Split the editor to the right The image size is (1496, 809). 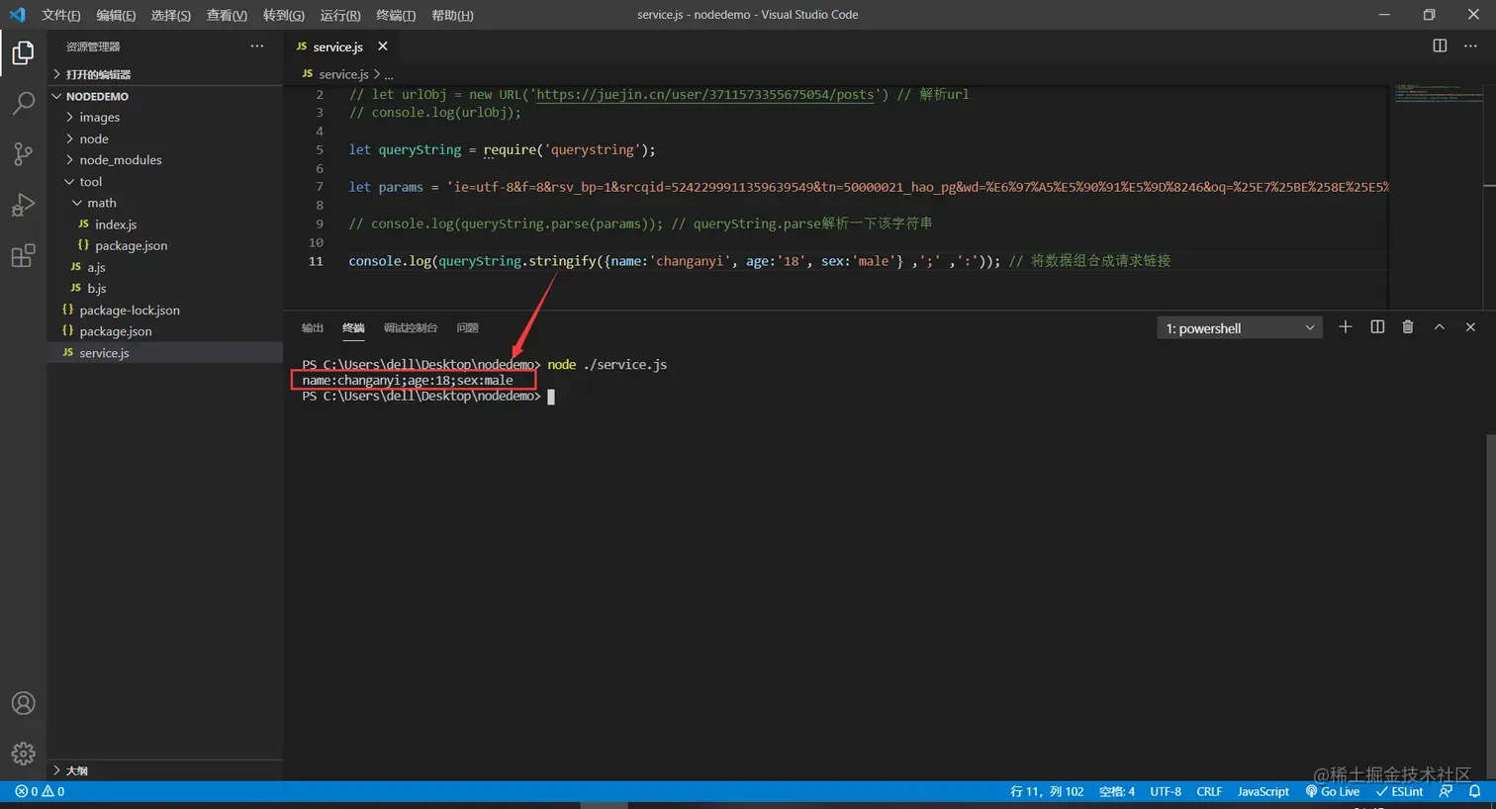(1440, 45)
